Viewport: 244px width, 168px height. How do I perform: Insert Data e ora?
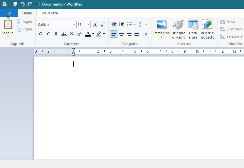[x=193, y=29]
